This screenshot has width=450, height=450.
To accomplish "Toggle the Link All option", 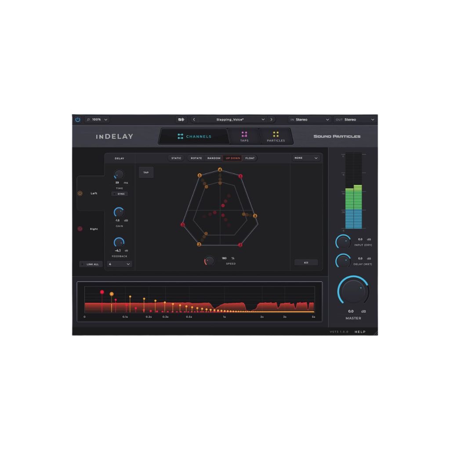I will point(91,264).
